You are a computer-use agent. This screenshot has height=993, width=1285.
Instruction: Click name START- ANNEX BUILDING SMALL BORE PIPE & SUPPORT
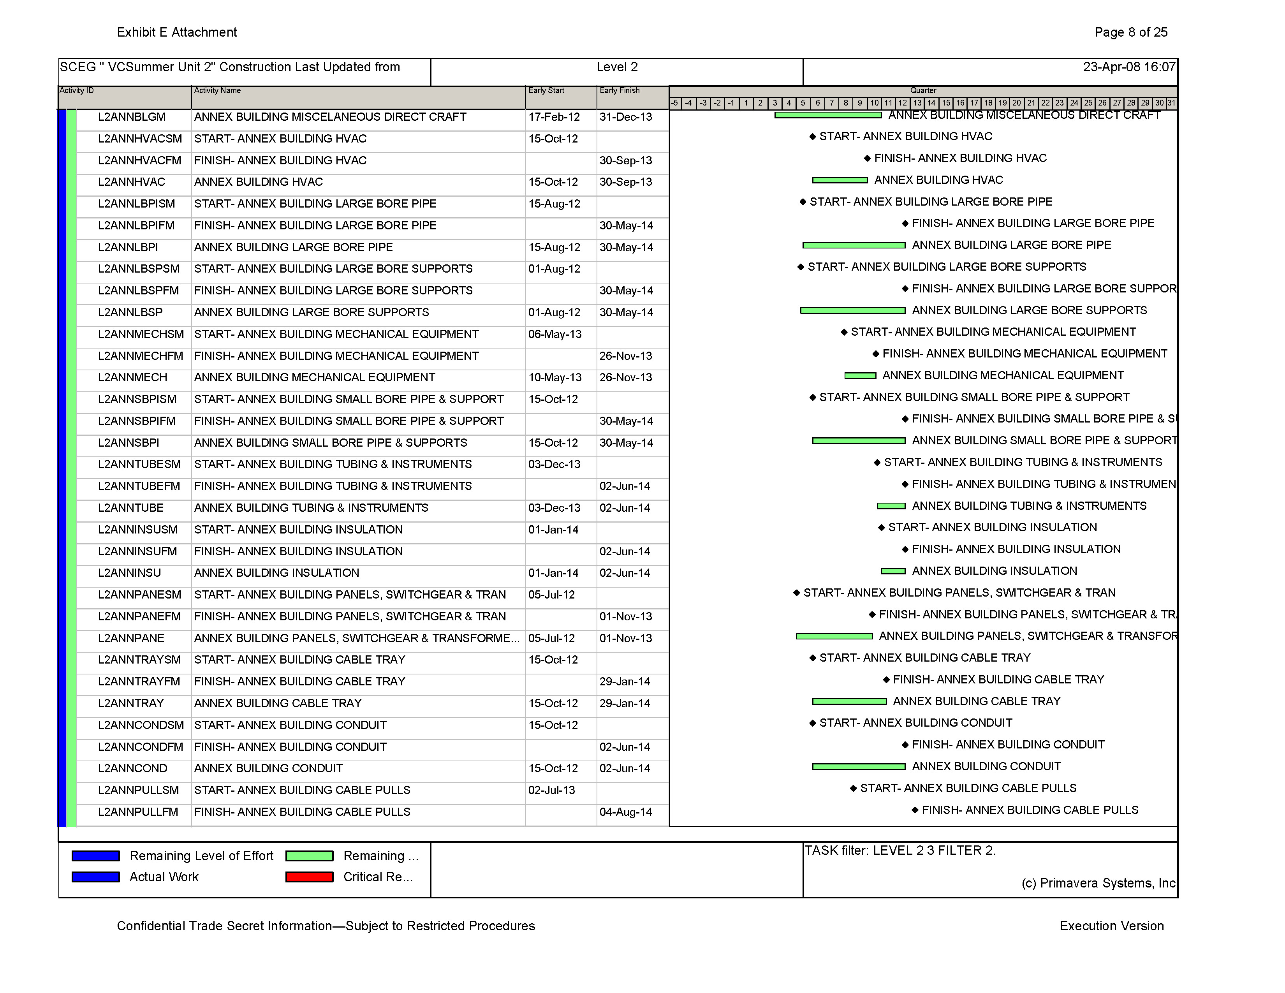[349, 400]
